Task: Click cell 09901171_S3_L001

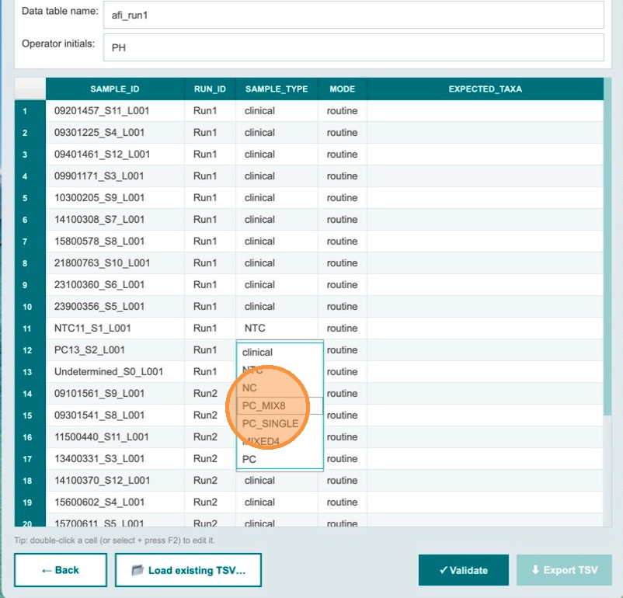Action: (115, 176)
